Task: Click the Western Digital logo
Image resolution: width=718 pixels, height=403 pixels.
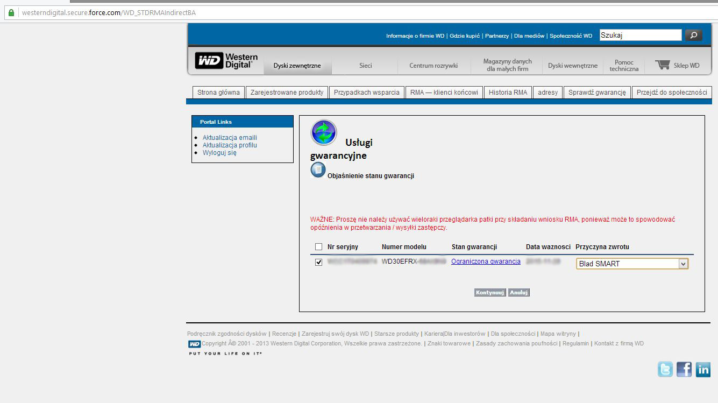Action: click(x=226, y=61)
